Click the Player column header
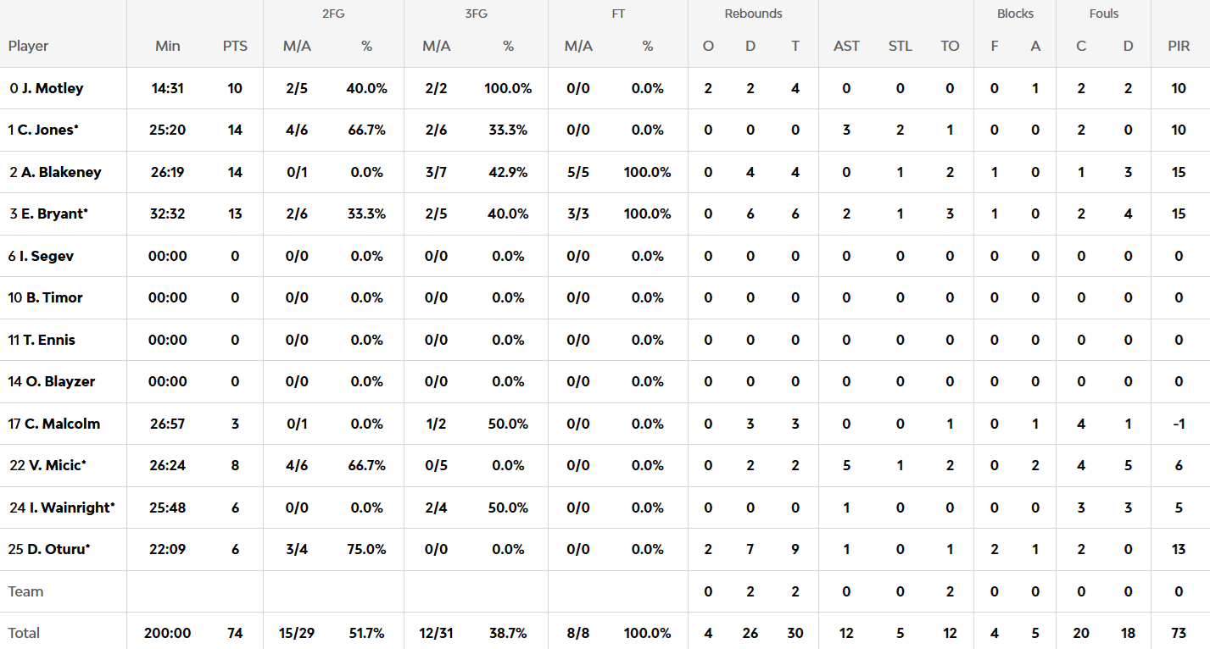Viewport: 1210px width, 649px height. click(29, 46)
